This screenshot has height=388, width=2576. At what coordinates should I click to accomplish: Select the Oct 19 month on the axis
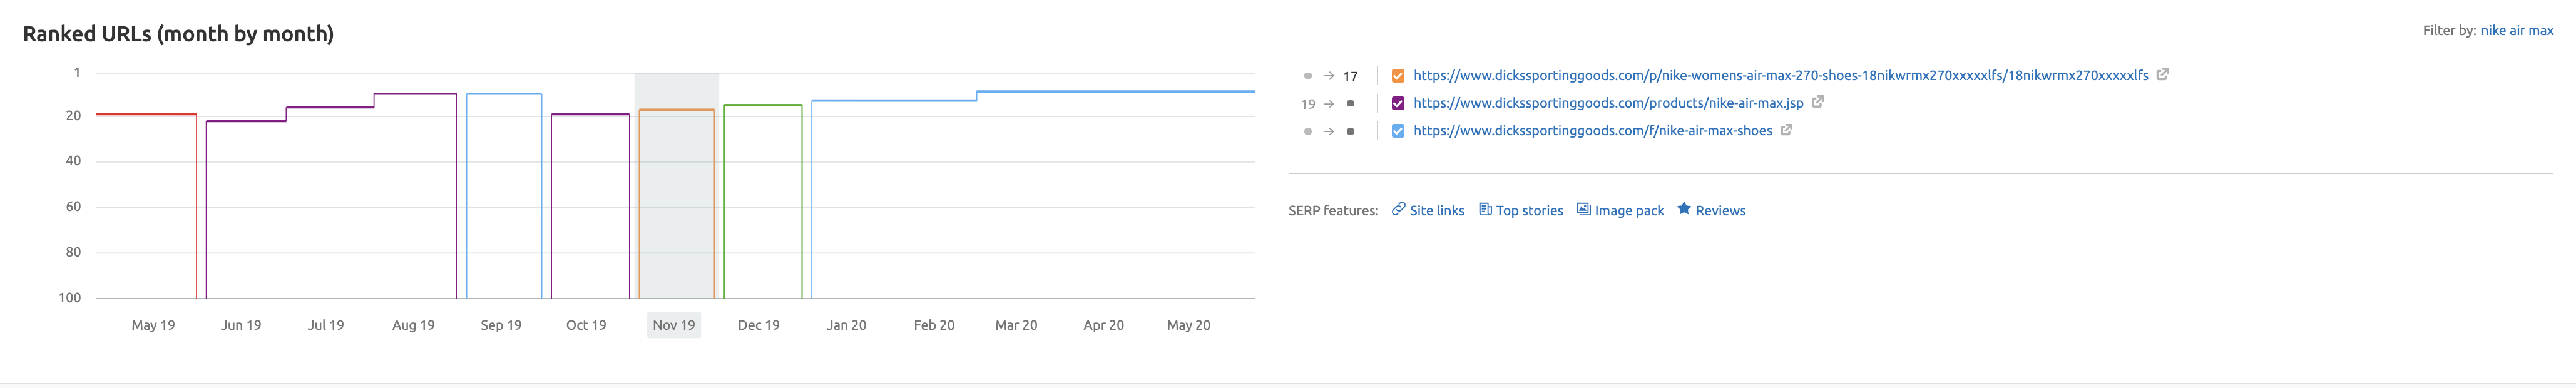tap(586, 325)
